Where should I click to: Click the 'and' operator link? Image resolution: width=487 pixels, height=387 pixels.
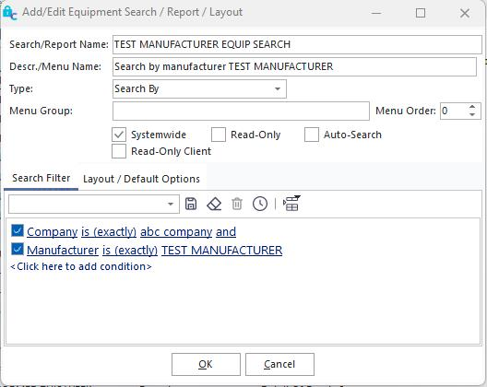pyautogui.click(x=226, y=232)
